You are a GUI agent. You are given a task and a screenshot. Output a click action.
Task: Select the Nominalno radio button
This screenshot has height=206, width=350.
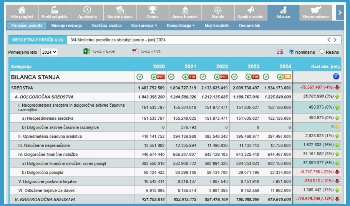[291, 51]
